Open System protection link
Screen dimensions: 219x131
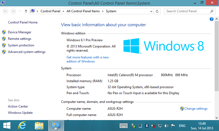pos(21,45)
